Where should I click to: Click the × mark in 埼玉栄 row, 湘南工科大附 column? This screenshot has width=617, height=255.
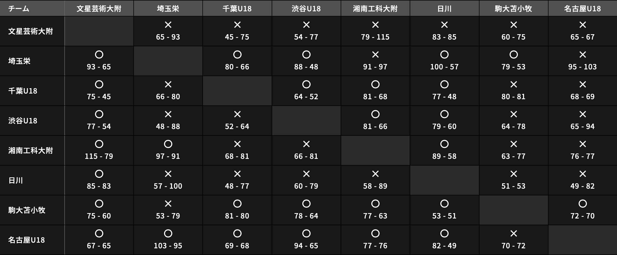pyautogui.click(x=375, y=55)
